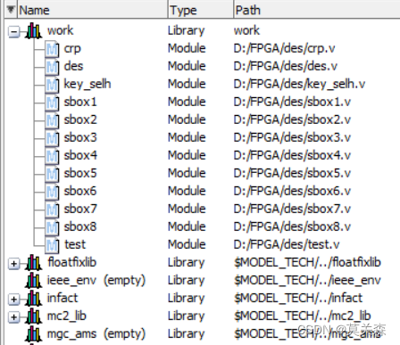Select the key_selh module name
Screen dimensions: 400x345
(x=87, y=85)
